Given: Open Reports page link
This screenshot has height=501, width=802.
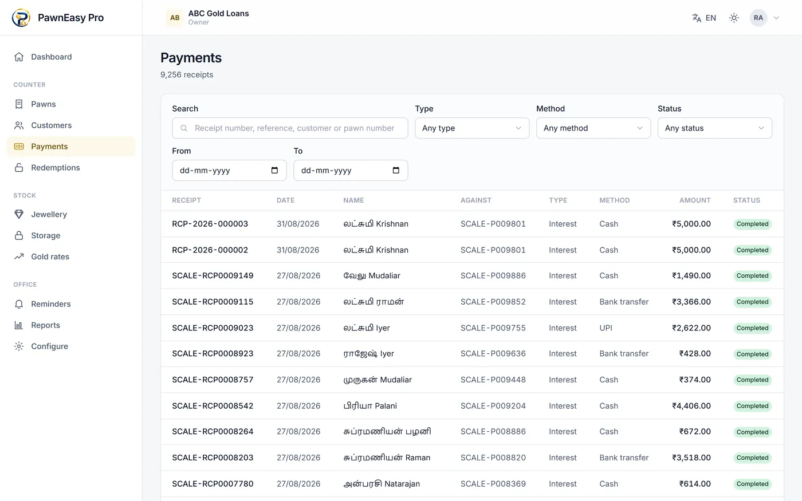Looking at the screenshot, I should [x=71, y=325].
